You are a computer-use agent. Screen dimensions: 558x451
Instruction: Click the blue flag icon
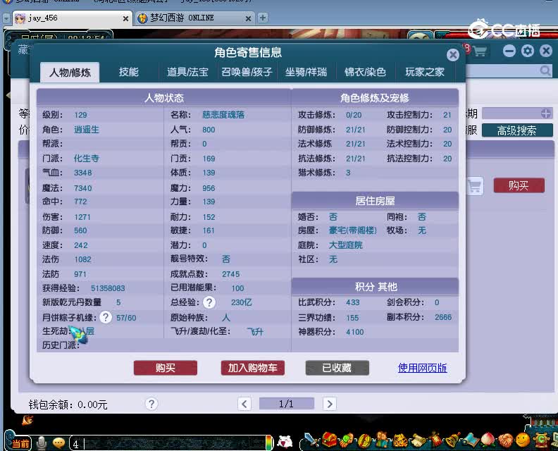pyautogui.click(x=471, y=440)
